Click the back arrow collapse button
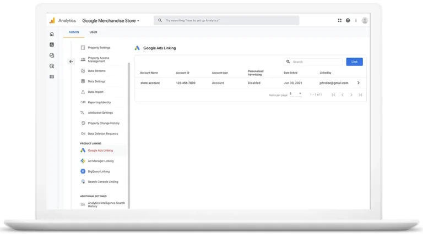The height and width of the screenshot is (234, 423). 71,62
